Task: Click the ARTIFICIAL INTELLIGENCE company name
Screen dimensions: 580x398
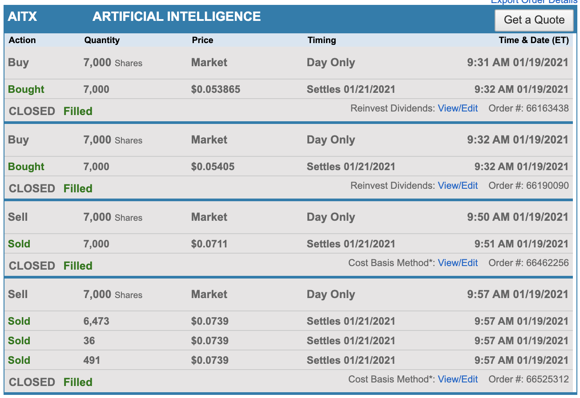Action: (x=177, y=17)
